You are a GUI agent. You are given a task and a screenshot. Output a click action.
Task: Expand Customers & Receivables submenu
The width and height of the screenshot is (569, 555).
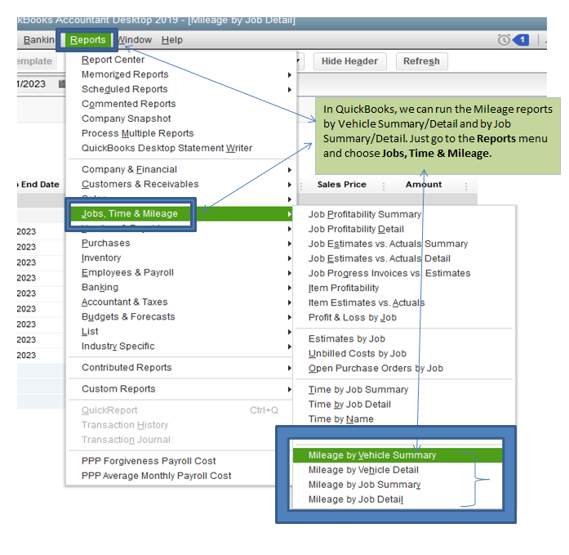[x=180, y=184]
